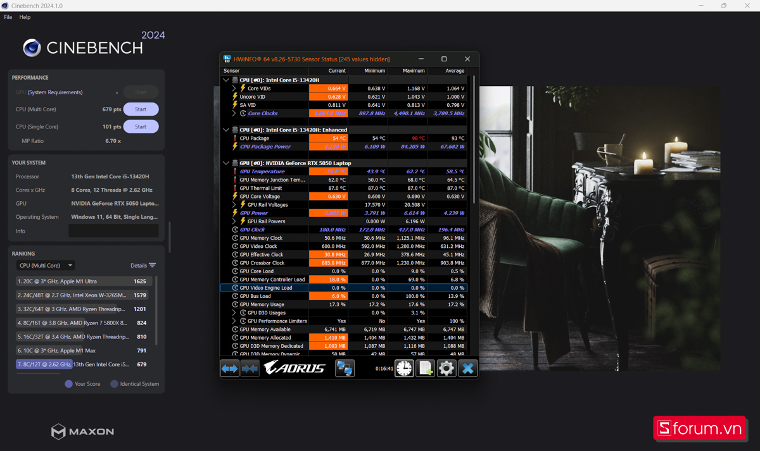Collapse the i5-13420H Enhanced sensor group
The width and height of the screenshot is (760, 451).
tap(227, 130)
